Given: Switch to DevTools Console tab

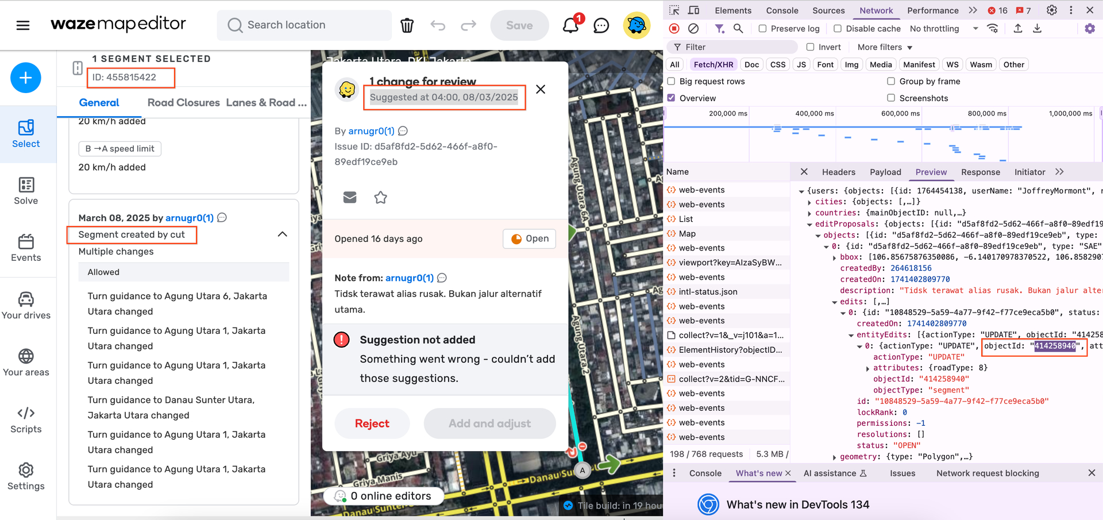Looking at the screenshot, I should point(782,10).
